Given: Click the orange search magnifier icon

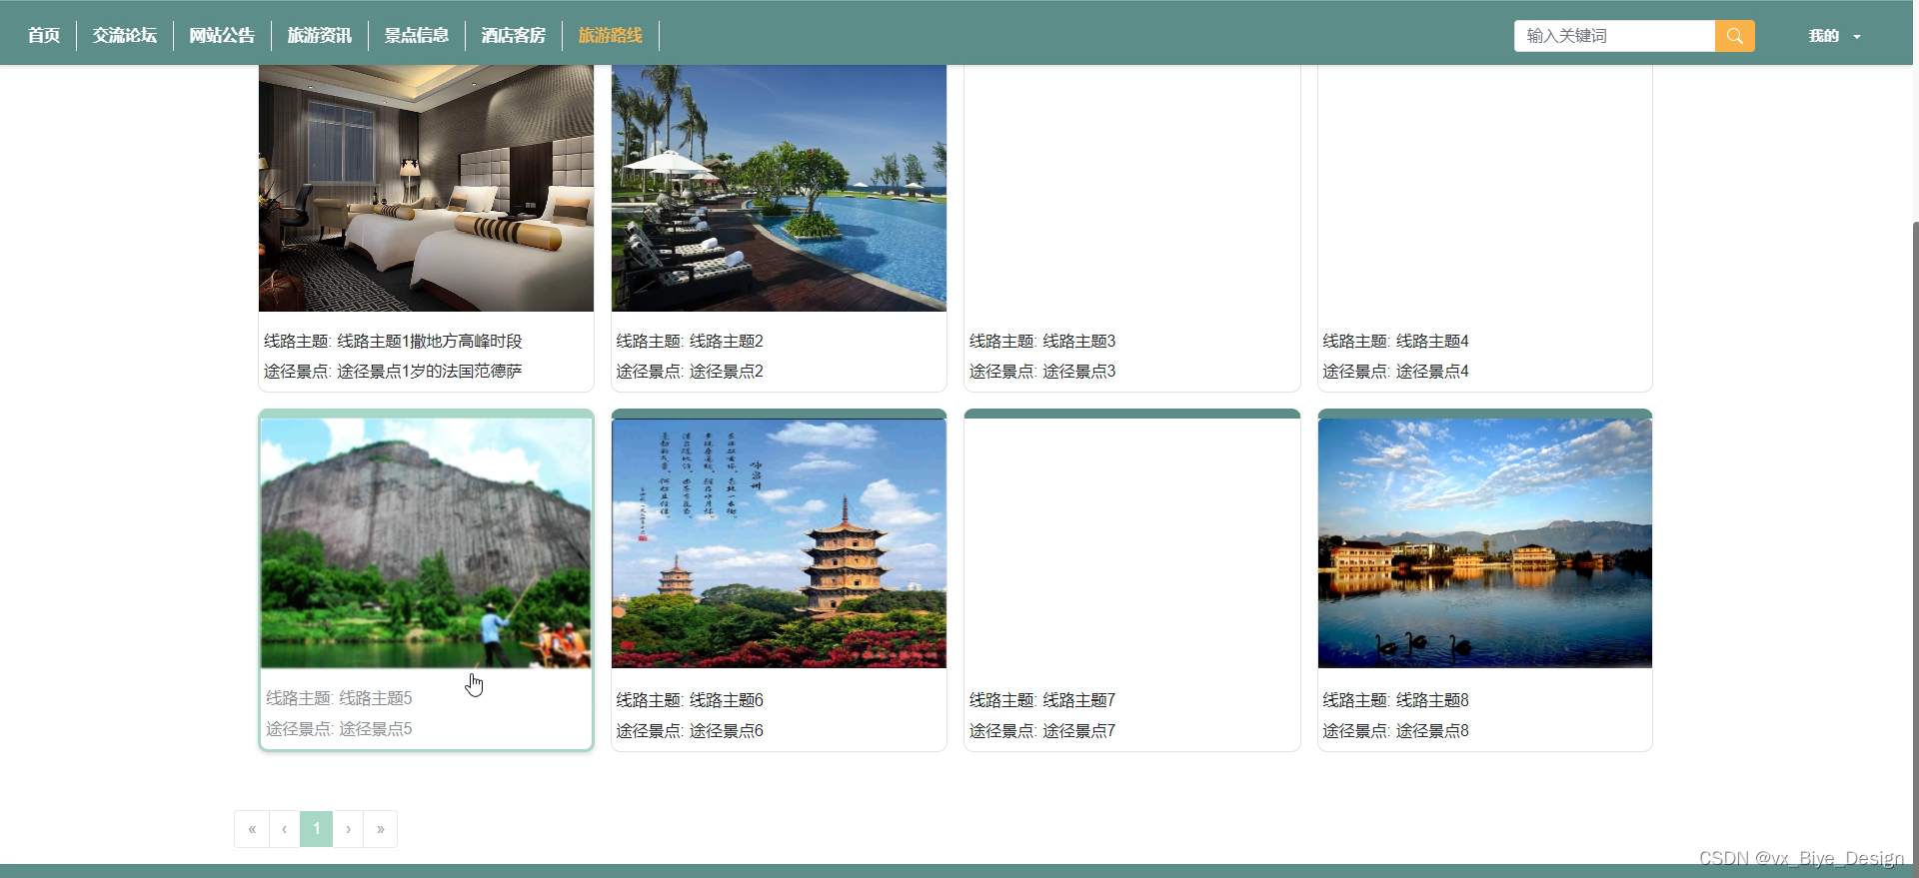Looking at the screenshot, I should 1734,36.
